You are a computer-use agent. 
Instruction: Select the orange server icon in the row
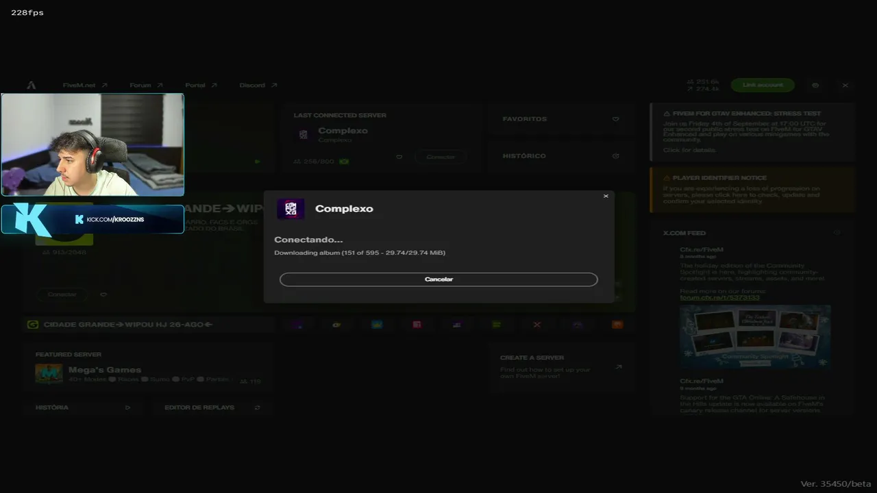pos(617,325)
